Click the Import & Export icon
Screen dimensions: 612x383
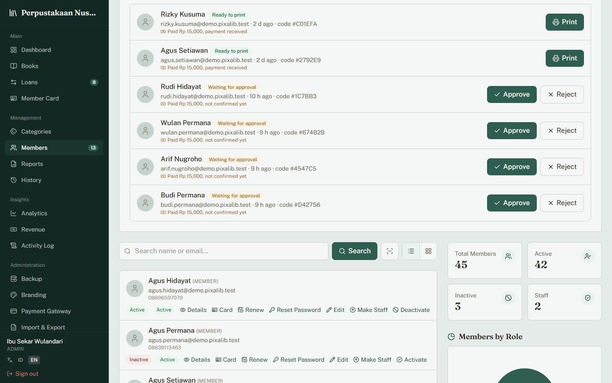(14, 327)
